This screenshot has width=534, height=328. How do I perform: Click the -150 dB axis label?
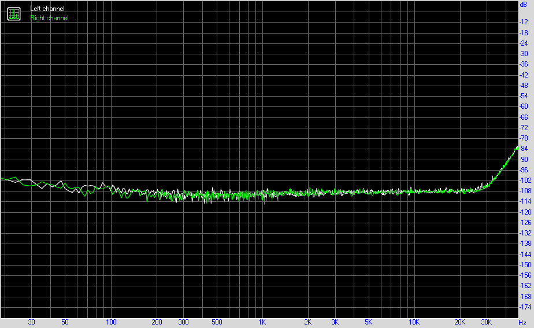pyautogui.click(x=525, y=265)
